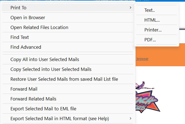Follow the underlined "browser" link
This screenshot has width=185, height=124.
coord(142,59)
